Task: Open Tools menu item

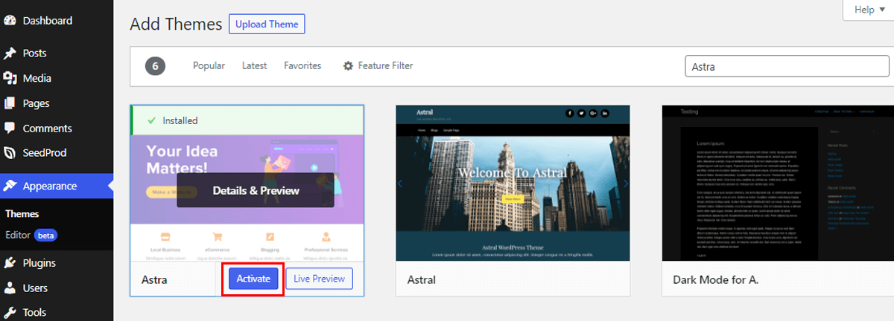Action: point(57,313)
